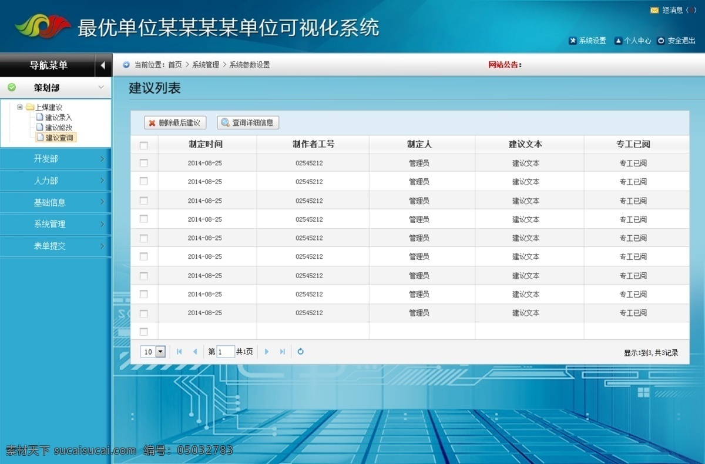Screen dimensions: 705x464
Task: Open the 个人中心 link
Action: (637, 41)
